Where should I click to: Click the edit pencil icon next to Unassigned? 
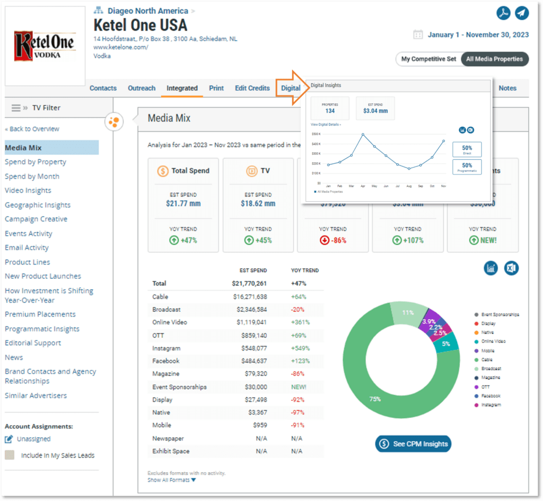tap(8, 438)
